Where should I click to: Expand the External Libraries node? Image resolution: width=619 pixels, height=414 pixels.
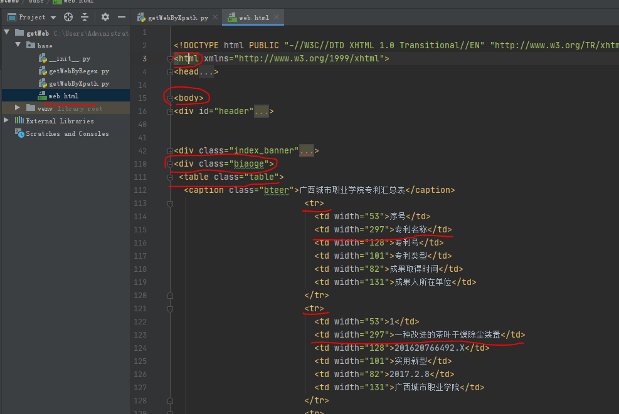(7, 121)
